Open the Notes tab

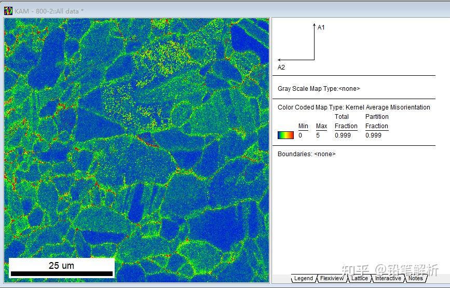pyautogui.click(x=416, y=278)
